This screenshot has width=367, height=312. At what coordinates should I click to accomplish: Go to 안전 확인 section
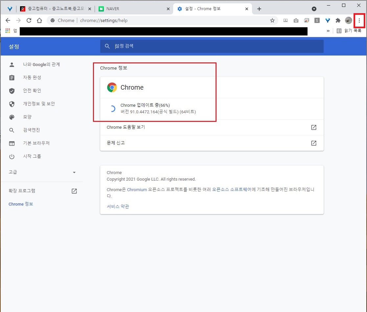(32, 91)
